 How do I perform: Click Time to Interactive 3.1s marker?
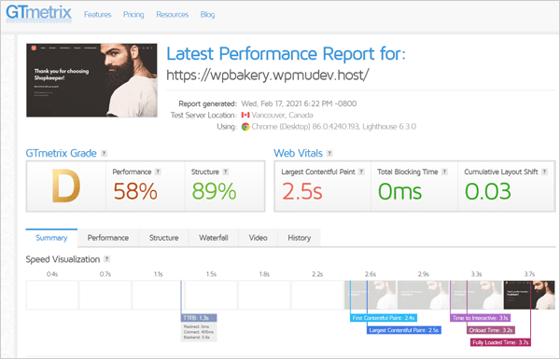pyautogui.click(x=480, y=318)
